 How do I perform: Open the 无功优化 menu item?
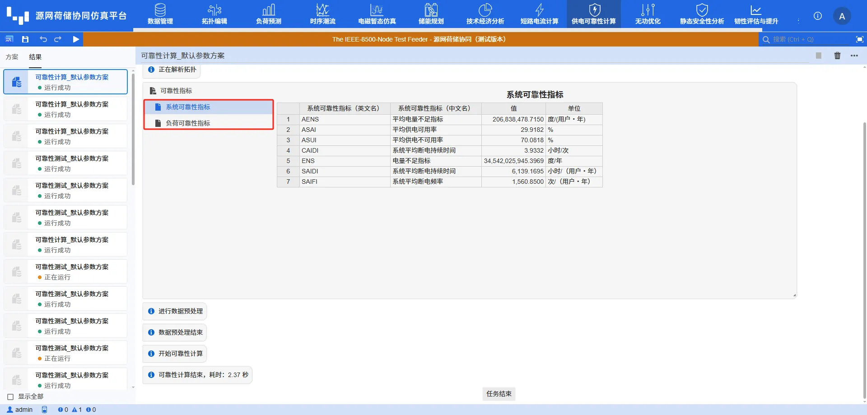[647, 14]
